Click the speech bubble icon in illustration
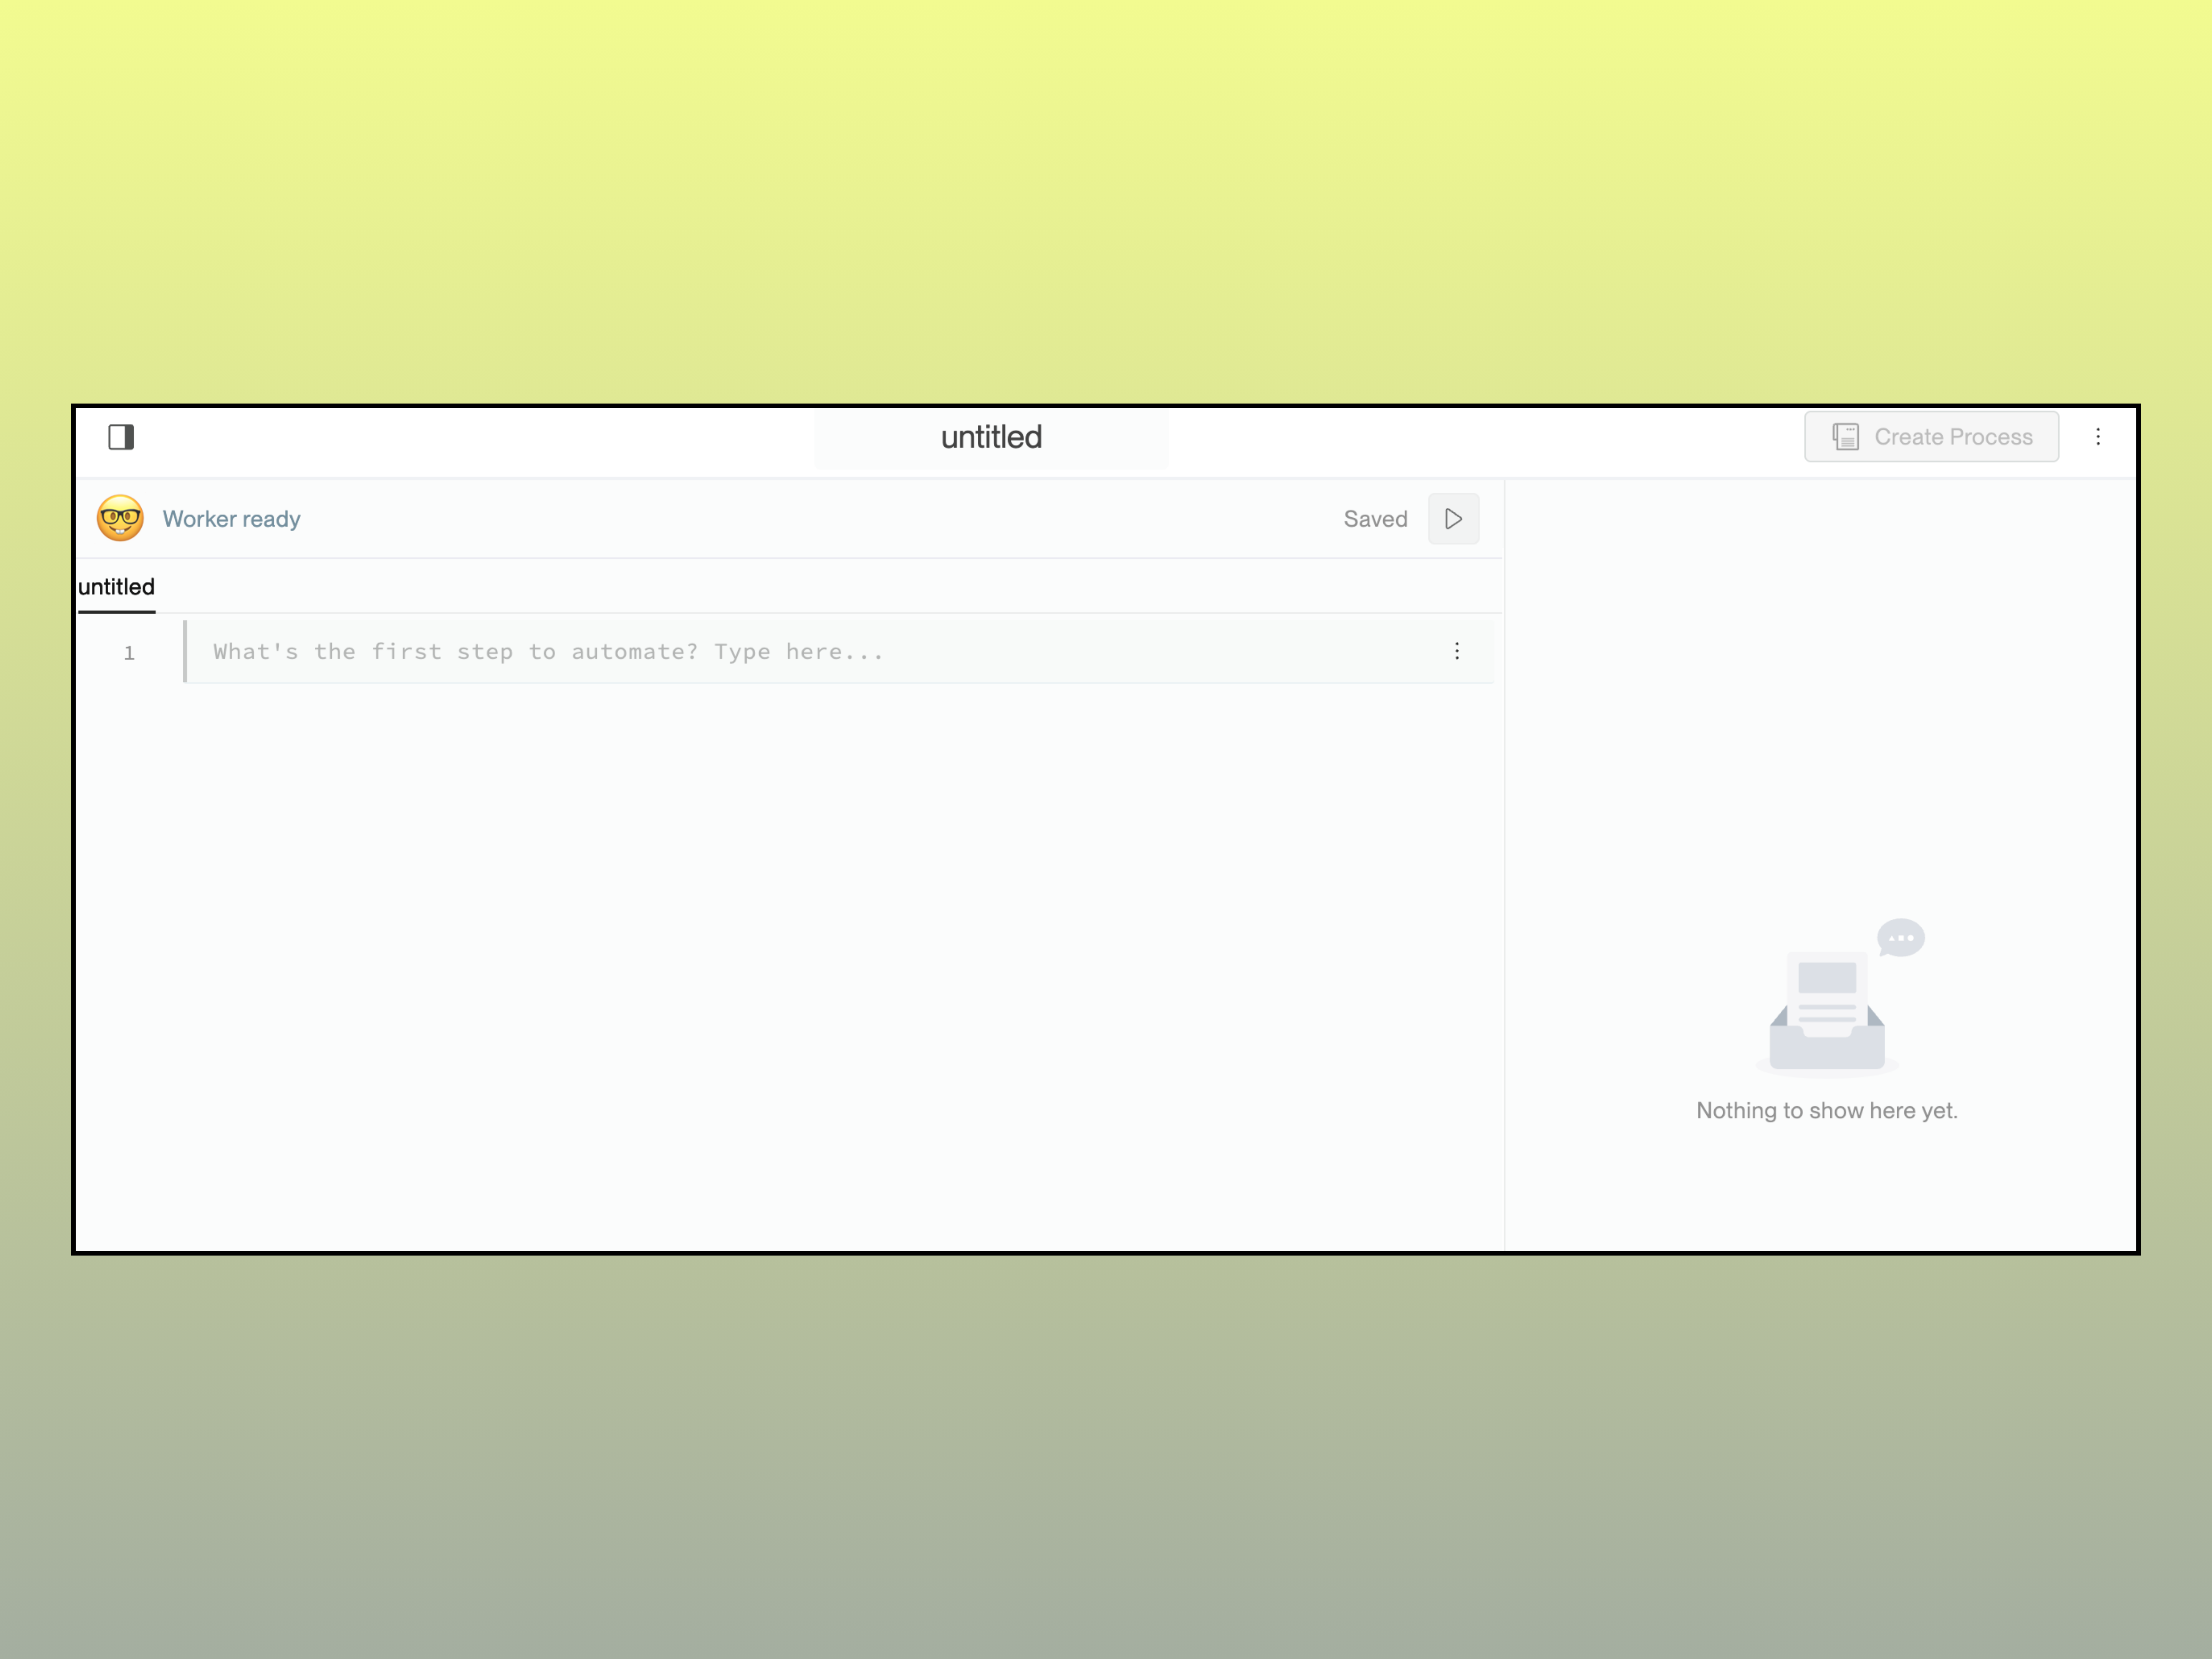Image resolution: width=2212 pixels, height=1659 pixels. [1900, 938]
